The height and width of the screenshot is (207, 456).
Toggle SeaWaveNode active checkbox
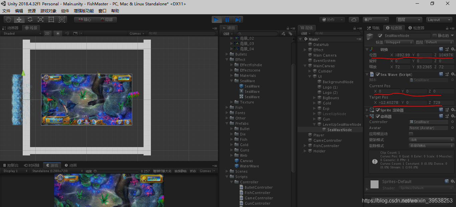pos(380,36)
